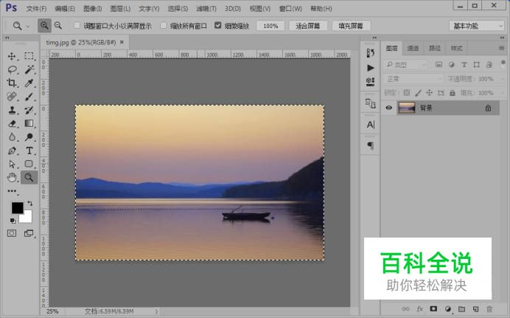
Task: Select the Clone Stamp tool
Action: point(12,110)
